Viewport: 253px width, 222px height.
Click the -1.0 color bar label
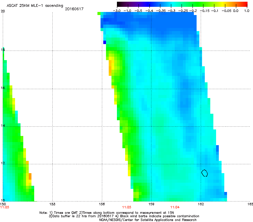(x=127, y=11)
